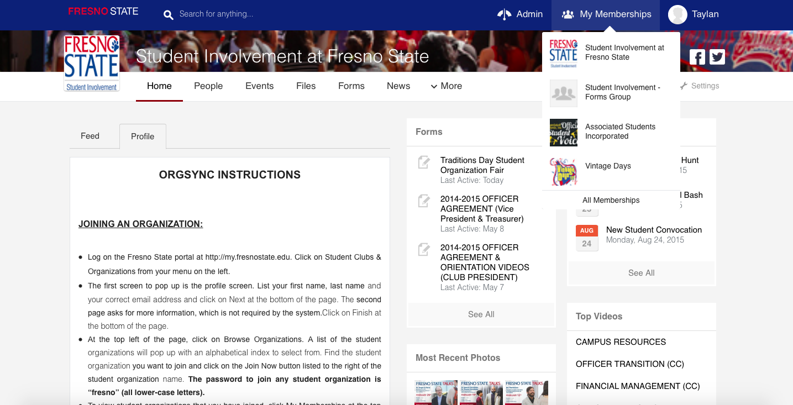Click See All under Forms
793x405 pixels.
(x=481, y=314)
